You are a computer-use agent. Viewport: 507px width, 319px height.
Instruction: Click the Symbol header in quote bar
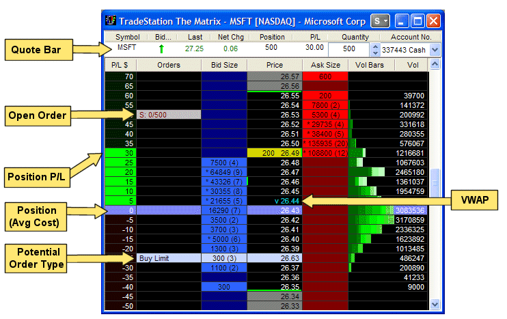(x=127, y=37)
